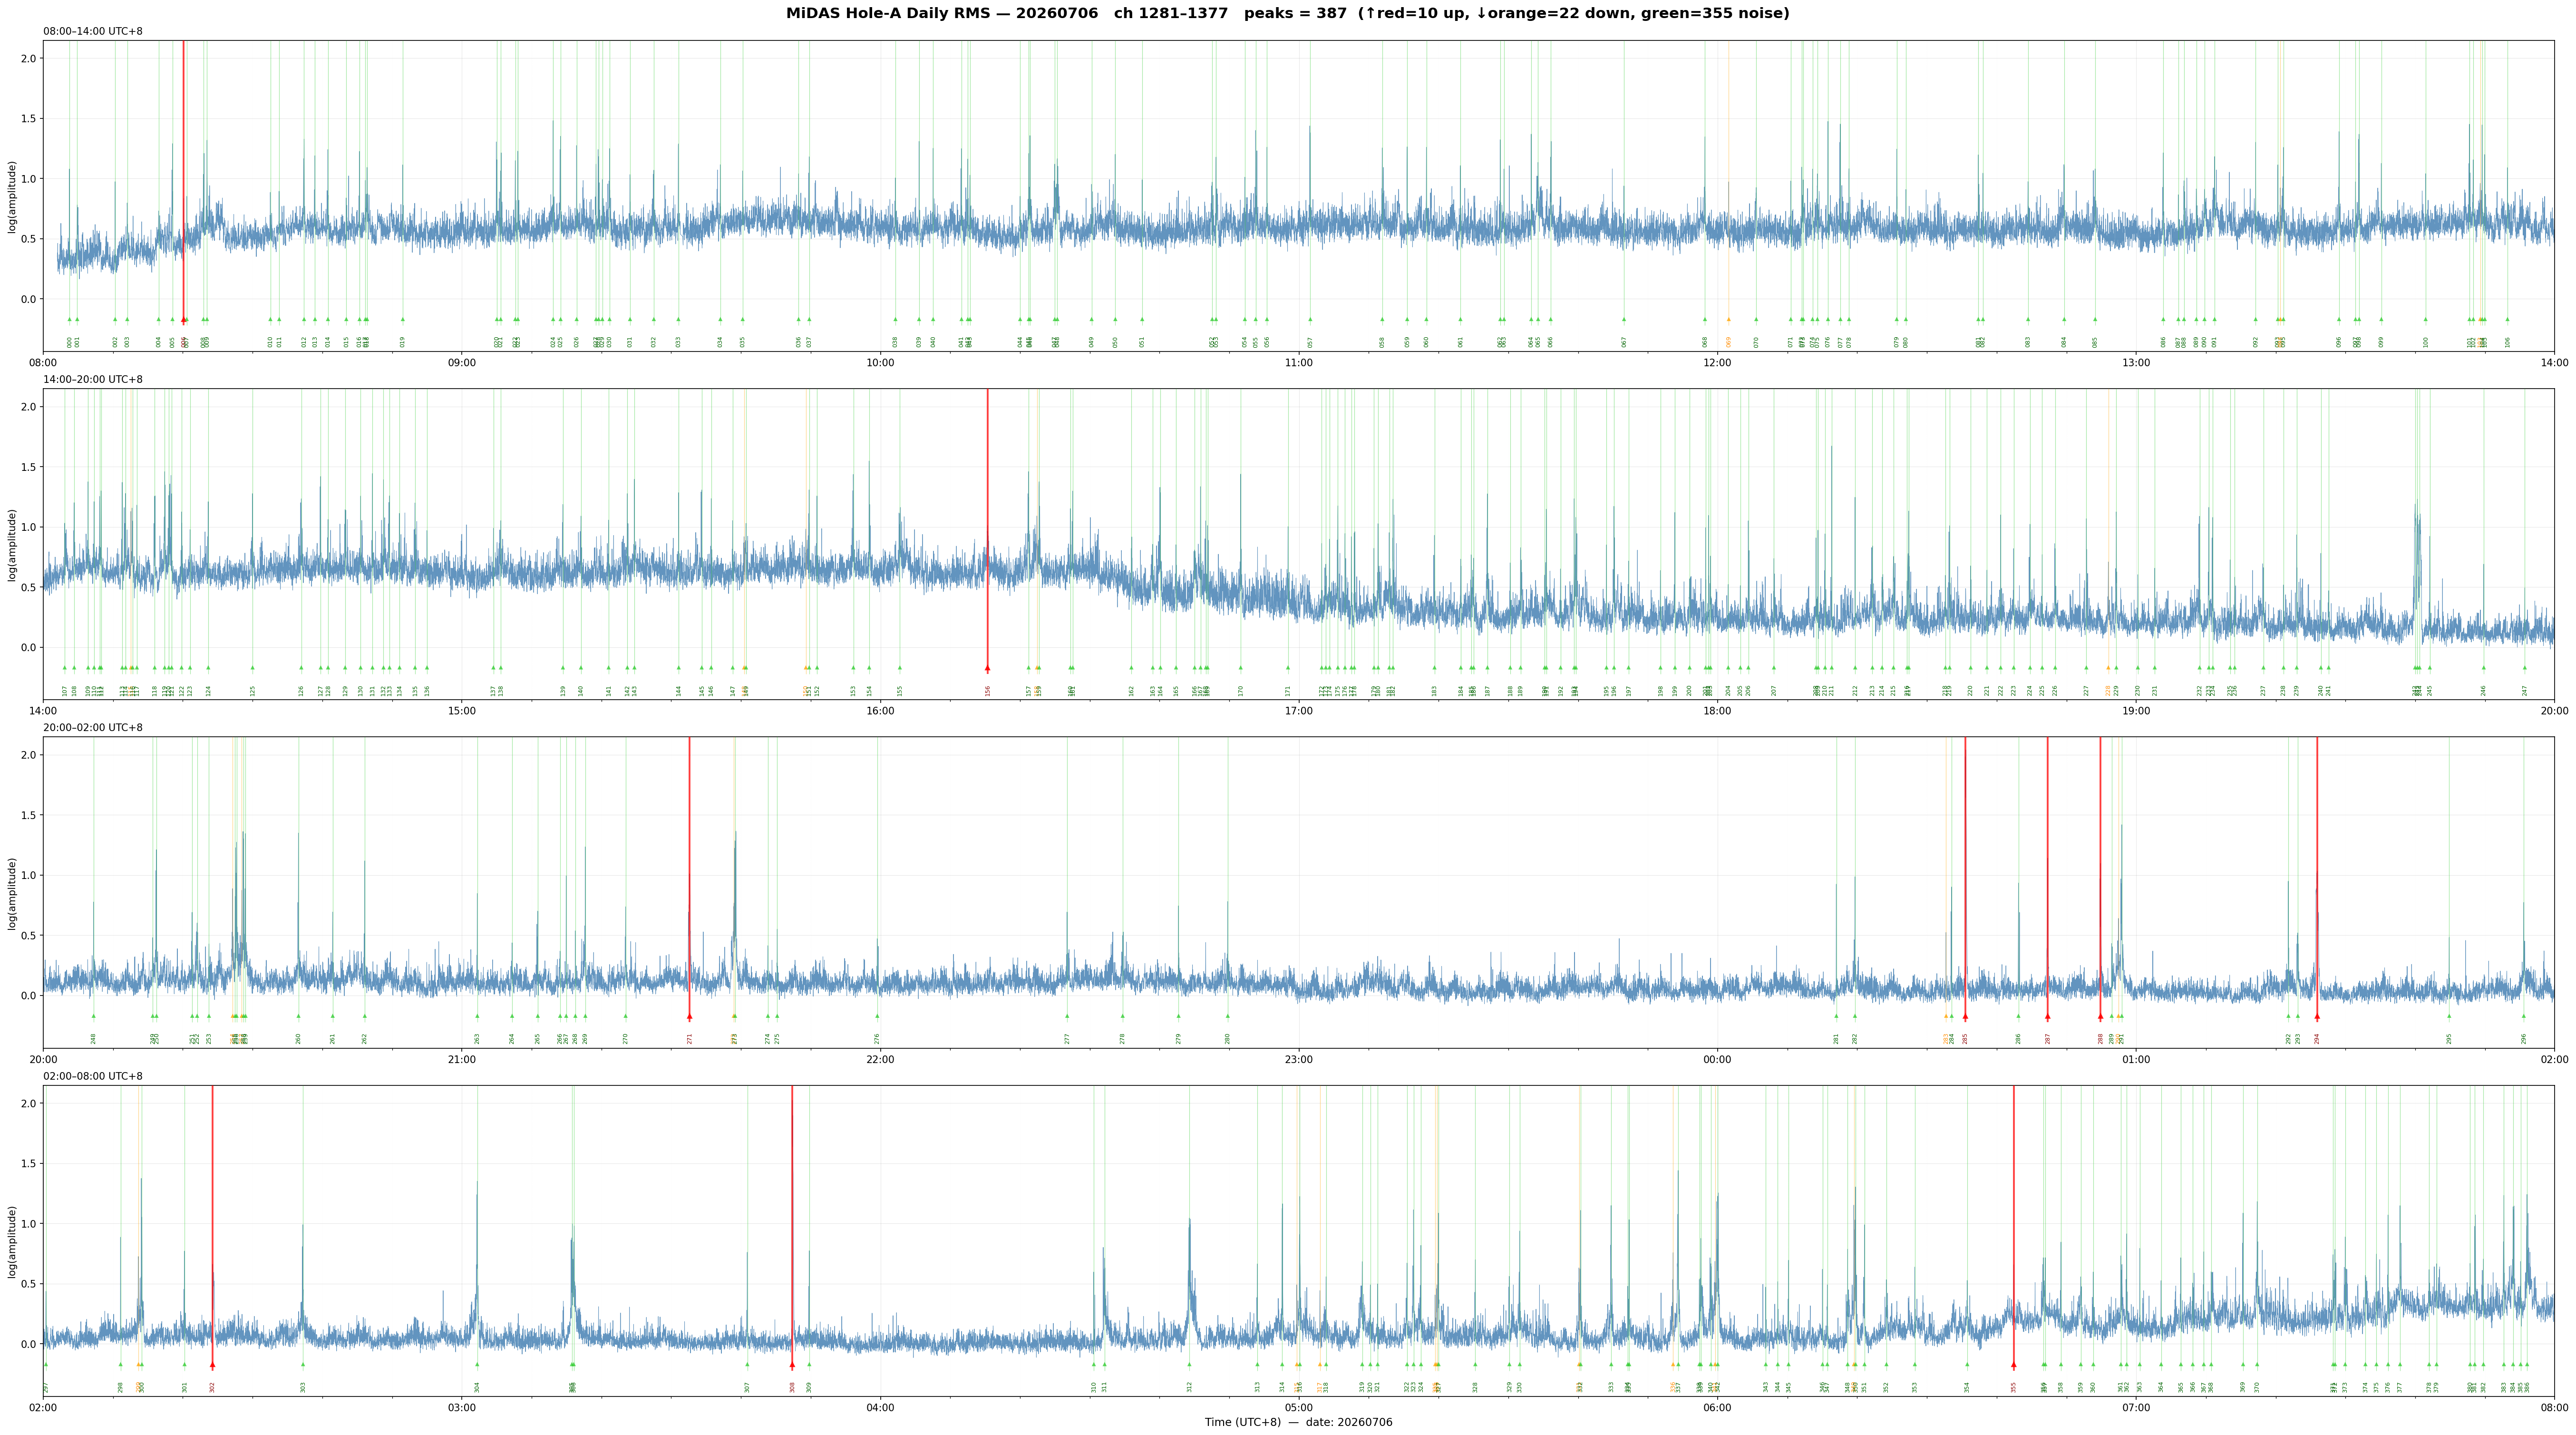Image resolution: width=2576 pixels, height=1435 pixels.
Task: Click the 16:00 time tick label
Action: coord(880,711)
